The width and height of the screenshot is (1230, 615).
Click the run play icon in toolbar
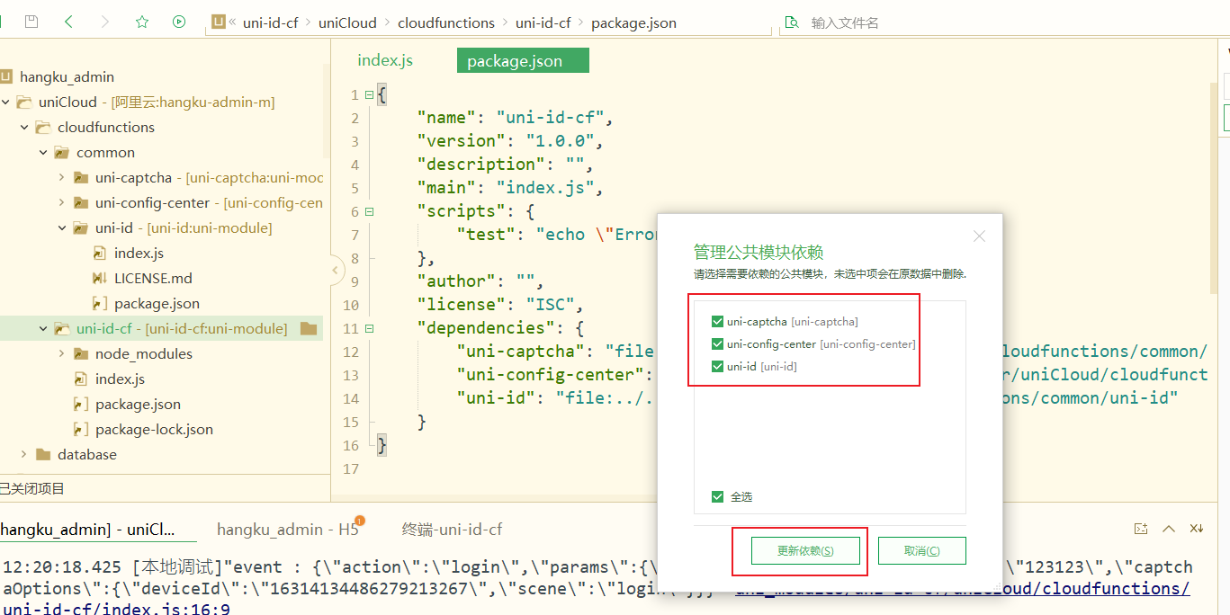pyautogui.click(x=179, y=22)
